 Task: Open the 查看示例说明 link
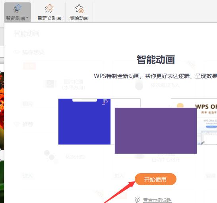coord(157,200)
